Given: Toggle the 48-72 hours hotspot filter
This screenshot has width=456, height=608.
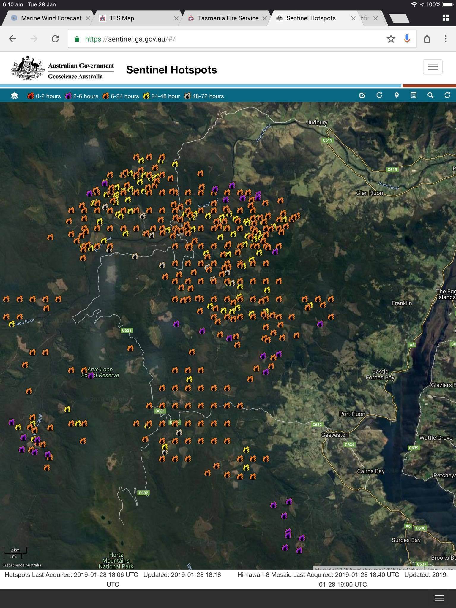Looking at the screenshot, I should click(x=204, y=96).
